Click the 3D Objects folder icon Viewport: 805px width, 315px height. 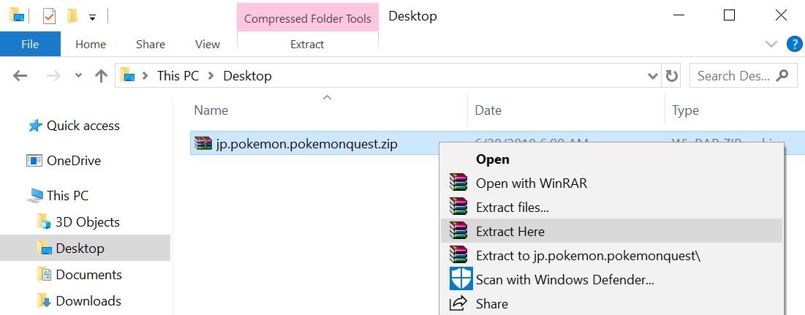(x=44, y=222)
